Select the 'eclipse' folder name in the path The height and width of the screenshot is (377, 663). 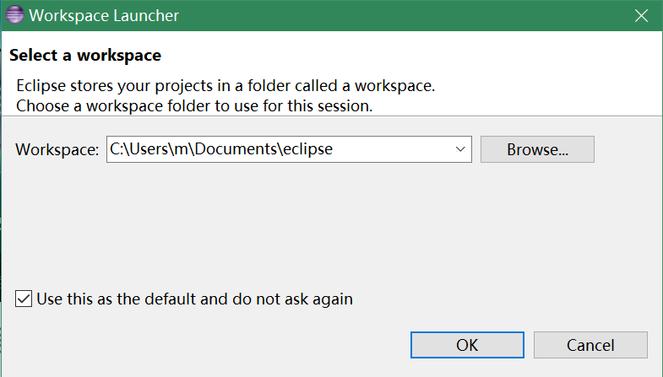pyautogui.click(x=307, y=149)
